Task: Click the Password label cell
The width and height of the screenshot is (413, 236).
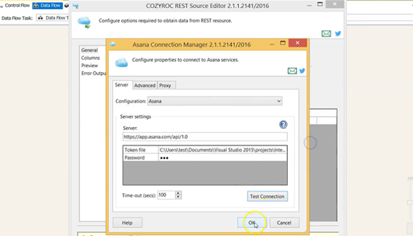Action: [x=140, y=158]
